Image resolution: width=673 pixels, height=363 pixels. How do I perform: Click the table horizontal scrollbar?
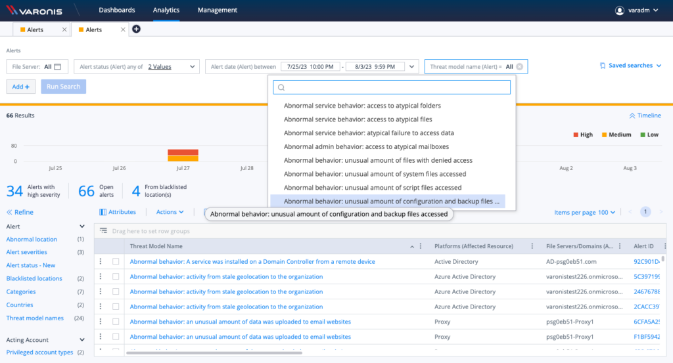214,352
